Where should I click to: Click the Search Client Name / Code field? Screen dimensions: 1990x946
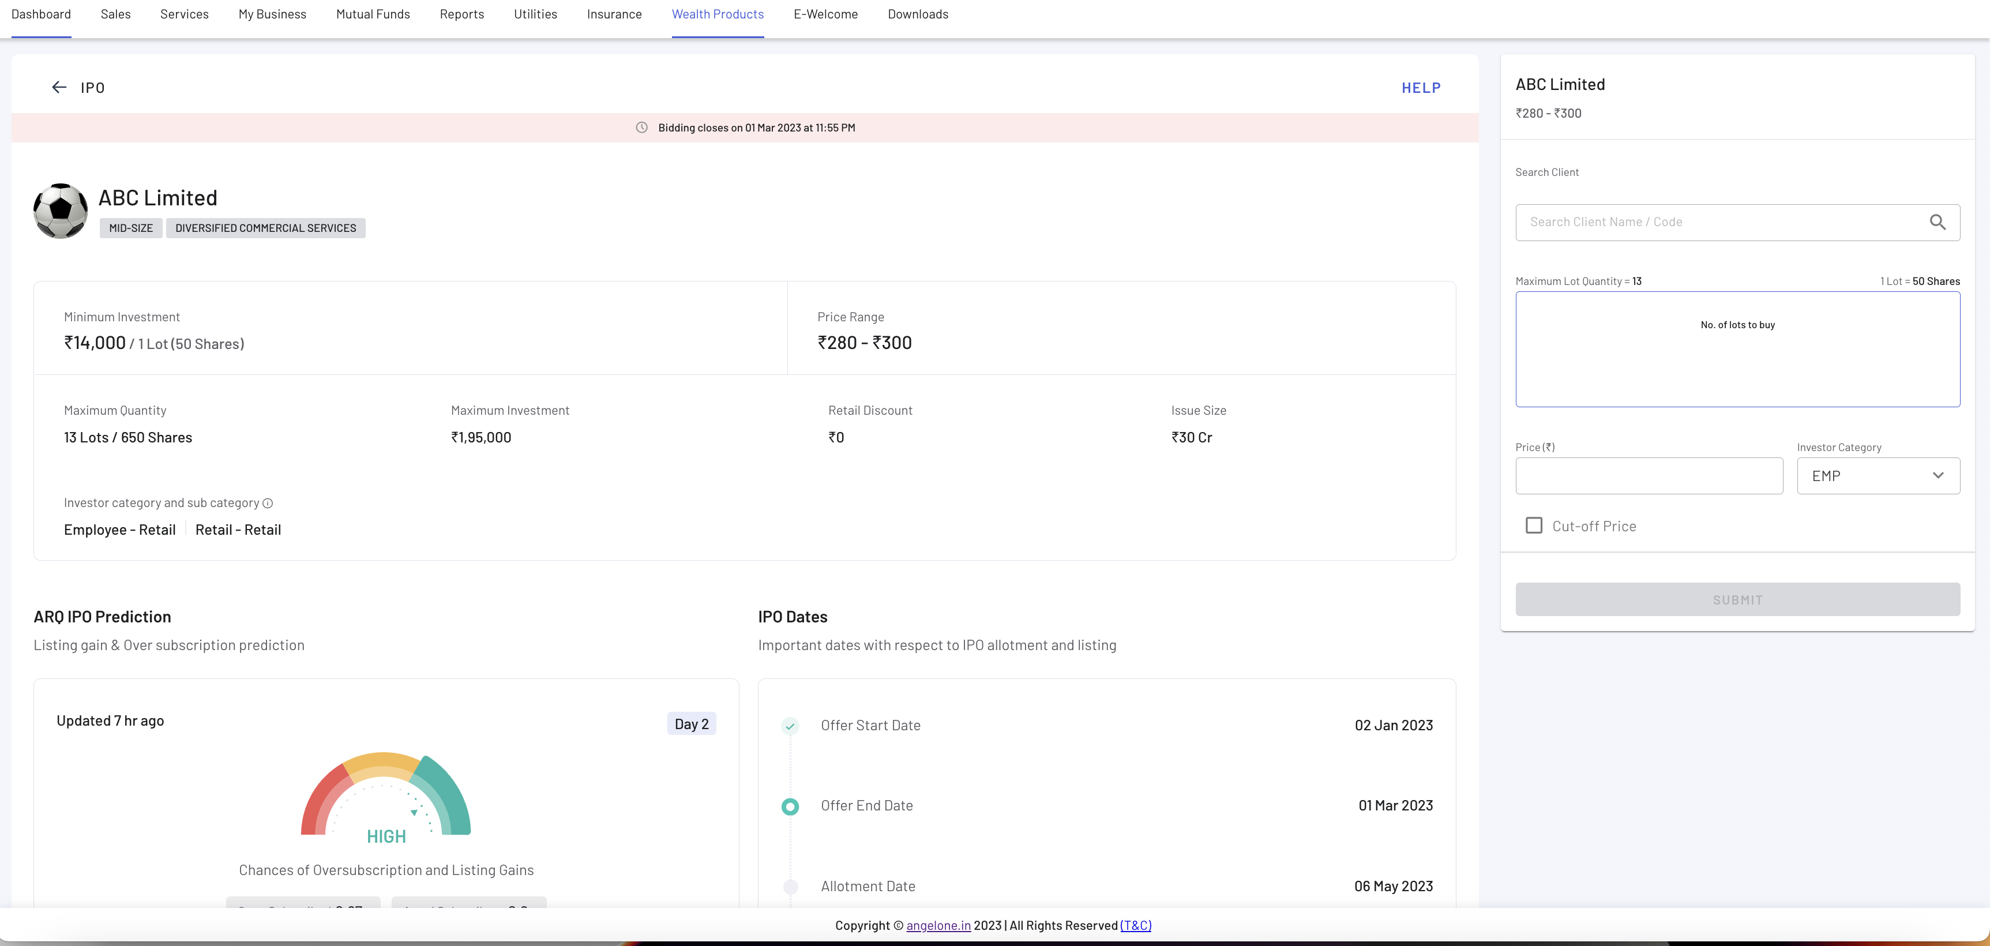pos(1723,223)
